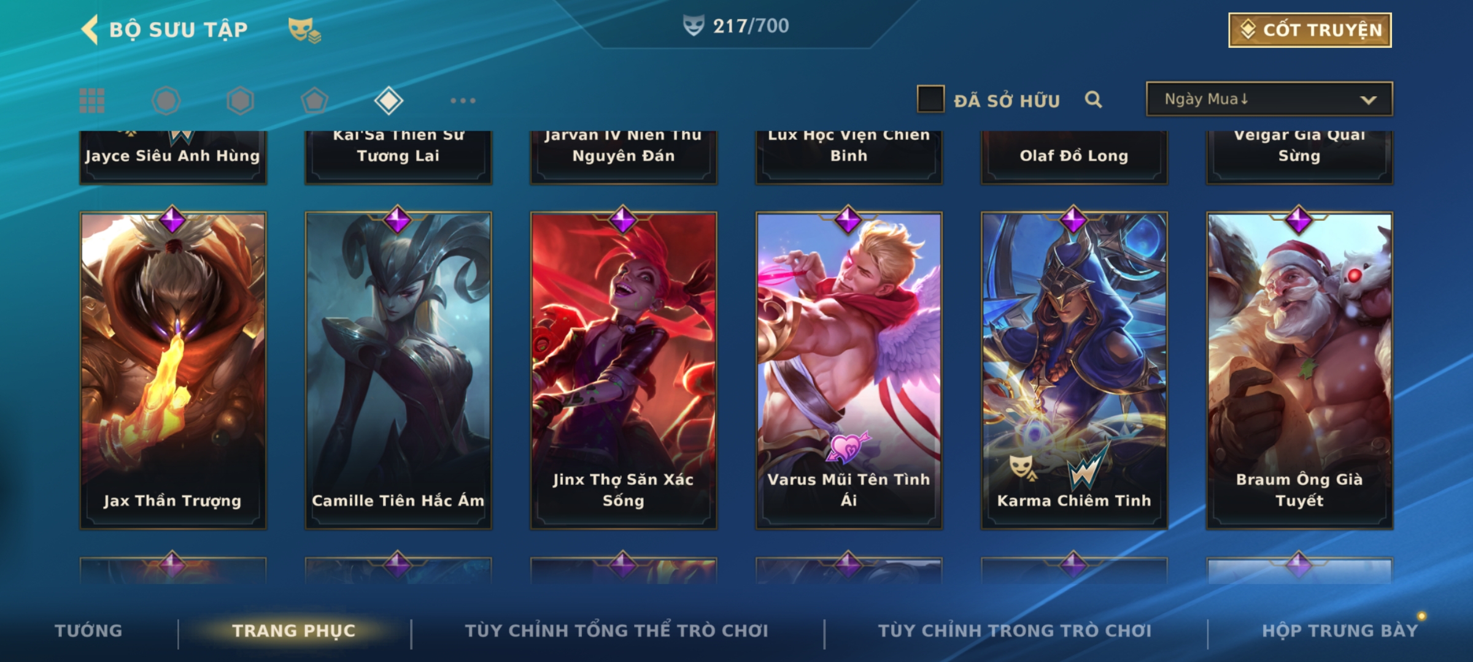Select the Karma Chiêm Tinh skin card
Viewport: 1473px width, 662px height.
coord(1074,370)
